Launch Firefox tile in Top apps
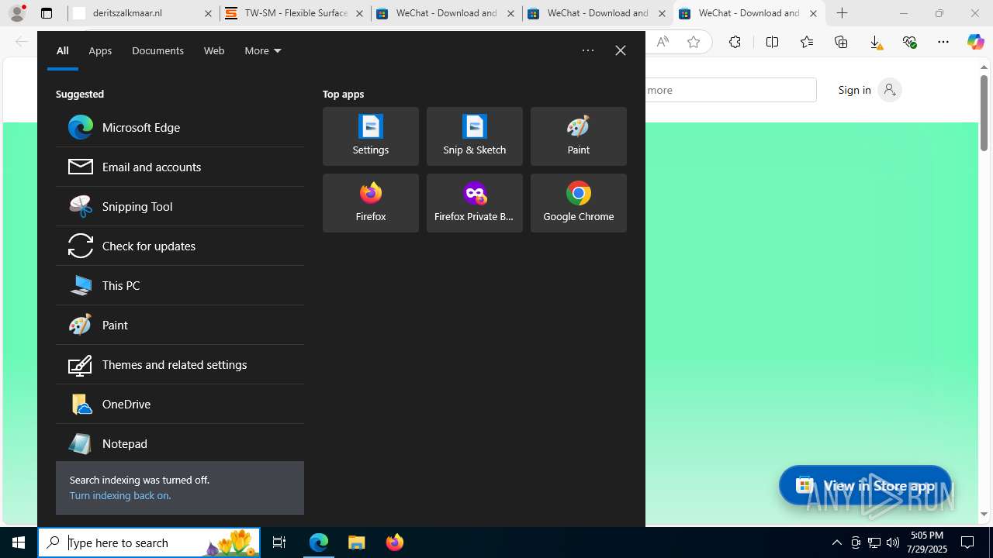Image resolution: width=993 pixels, height=558 pixels. click(x=371, y=203)
